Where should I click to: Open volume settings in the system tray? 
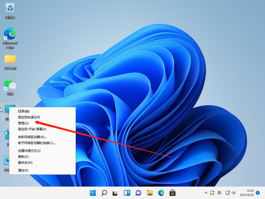234,193
